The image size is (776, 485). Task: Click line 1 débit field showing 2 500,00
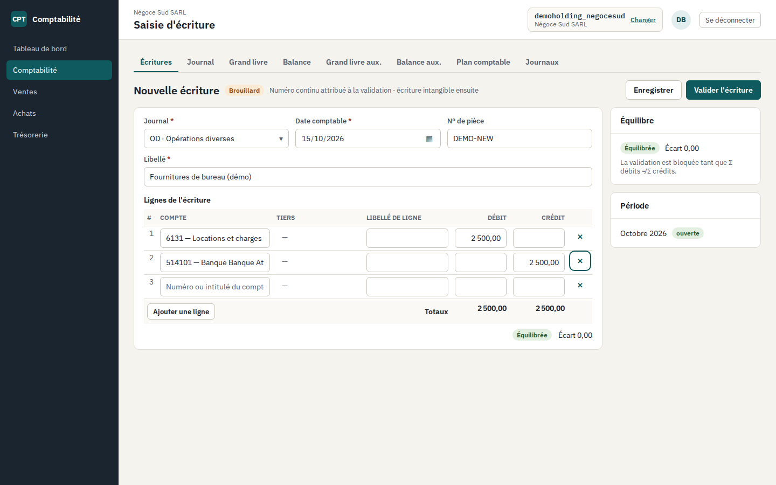point(481,238)
